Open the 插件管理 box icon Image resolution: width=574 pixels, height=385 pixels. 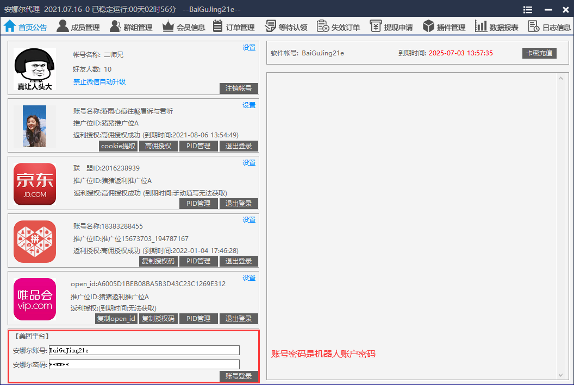coord(428,26)
